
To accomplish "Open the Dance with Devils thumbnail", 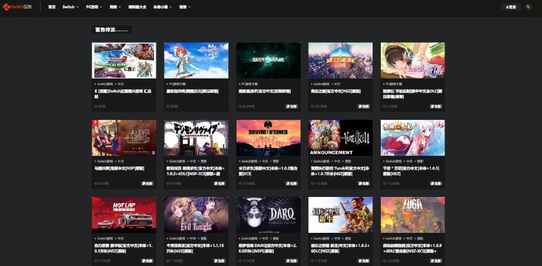I will coord(124,138).
